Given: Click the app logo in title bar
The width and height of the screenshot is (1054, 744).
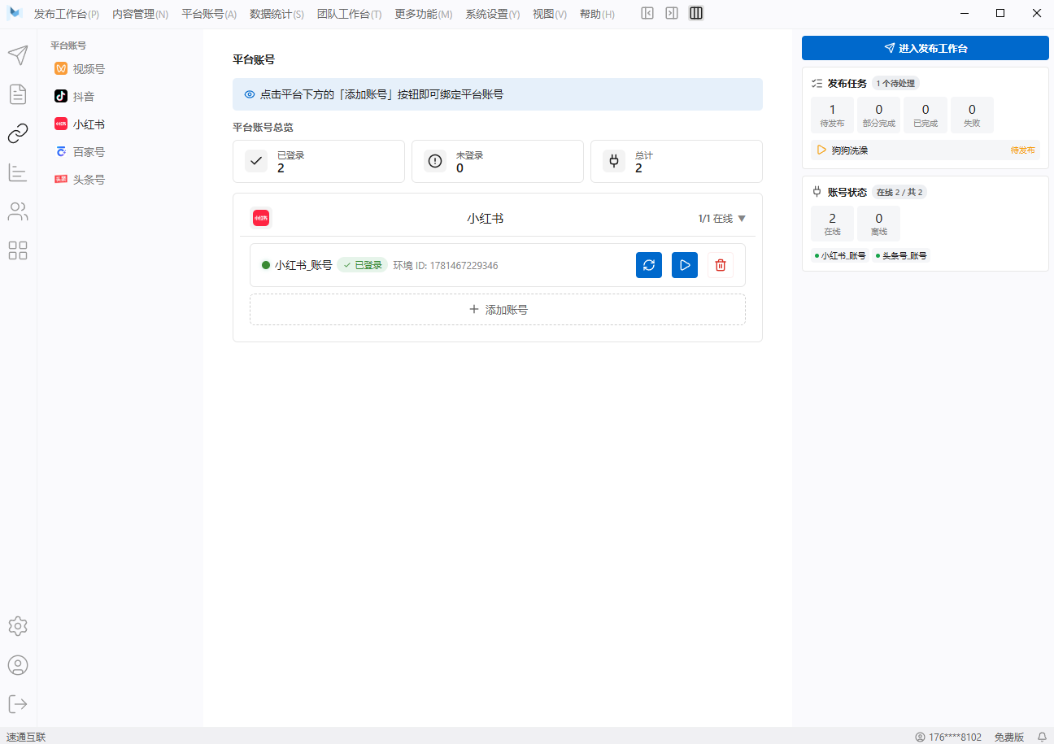Looking at the screenshot, I should point(15,14).
